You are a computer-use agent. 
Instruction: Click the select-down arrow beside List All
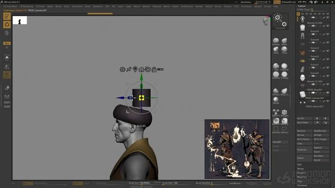(326, 119)
